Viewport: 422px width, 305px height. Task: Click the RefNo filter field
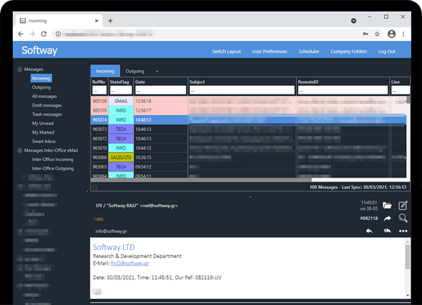pyautogui.click(x=99, y=90)
